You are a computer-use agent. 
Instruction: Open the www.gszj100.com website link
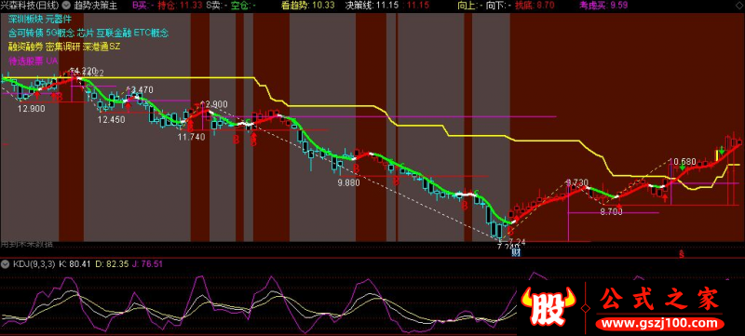(x=662, y=324)
